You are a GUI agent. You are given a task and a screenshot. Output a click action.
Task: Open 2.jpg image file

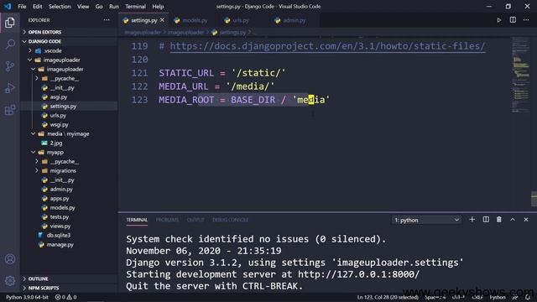(56, 143)
